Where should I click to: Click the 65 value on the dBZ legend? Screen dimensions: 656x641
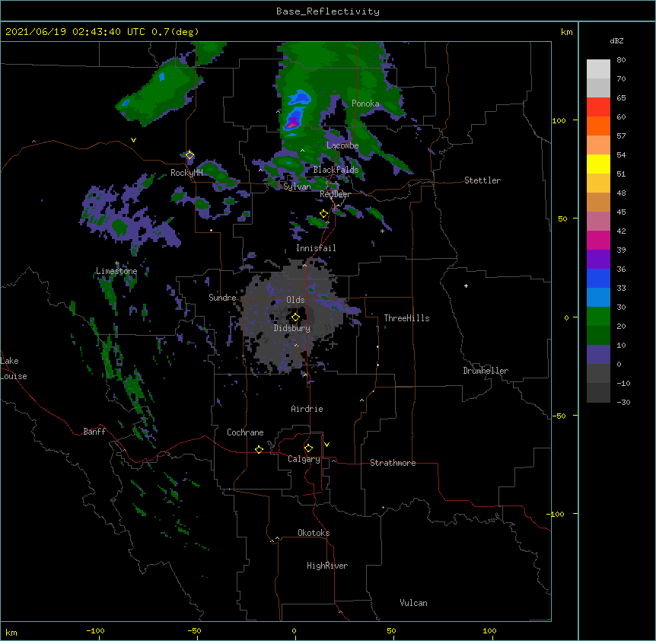click(x=621, y=98)
